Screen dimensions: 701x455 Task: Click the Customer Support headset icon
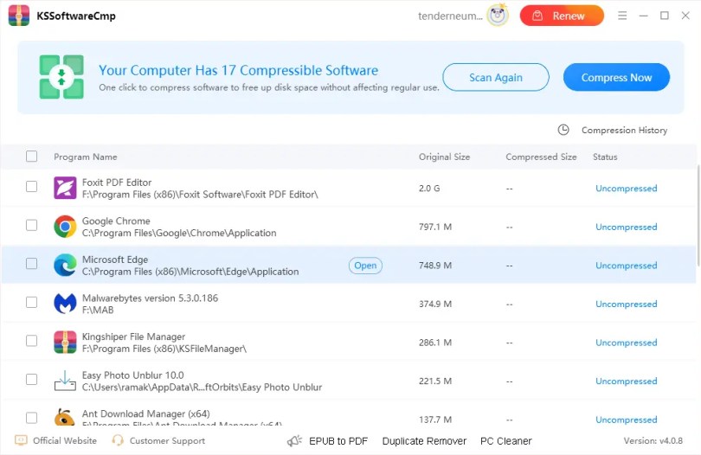click(x=118, y=440)
